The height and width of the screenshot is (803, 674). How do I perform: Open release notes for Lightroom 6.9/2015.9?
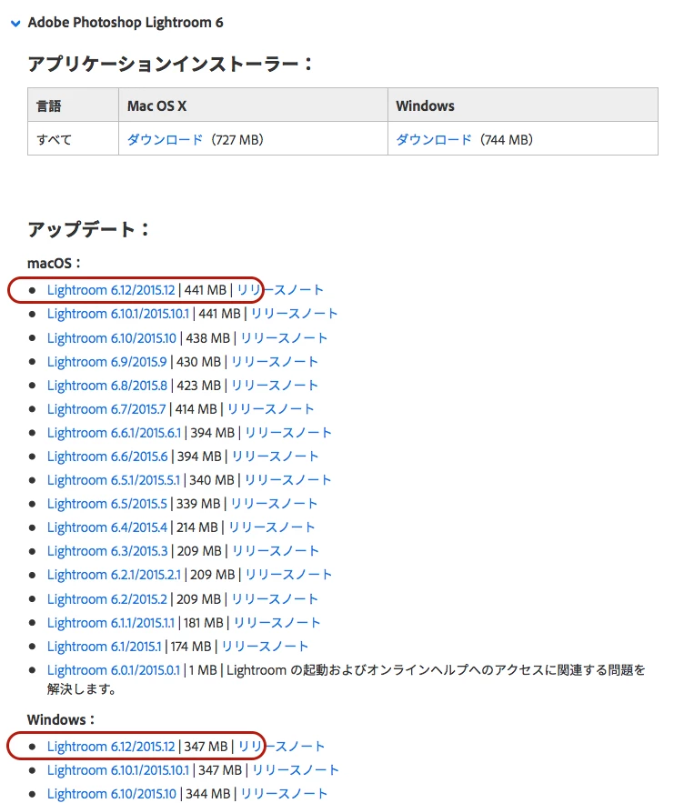[x=275, y=362]
